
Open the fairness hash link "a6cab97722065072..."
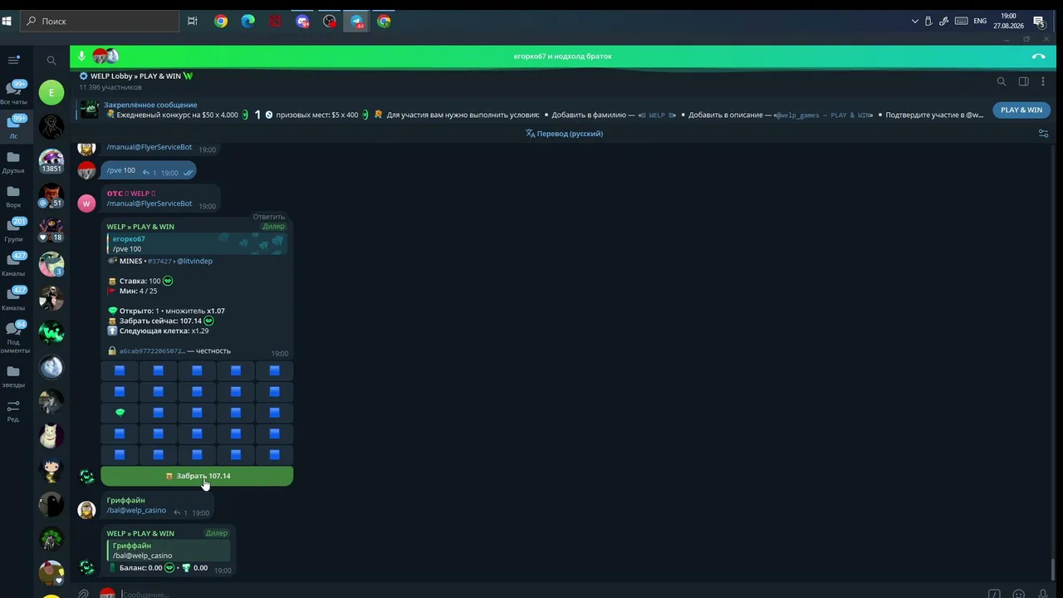[152, 351]
